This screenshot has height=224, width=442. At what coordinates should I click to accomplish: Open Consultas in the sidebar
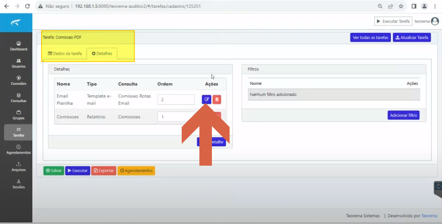(19, 98)
